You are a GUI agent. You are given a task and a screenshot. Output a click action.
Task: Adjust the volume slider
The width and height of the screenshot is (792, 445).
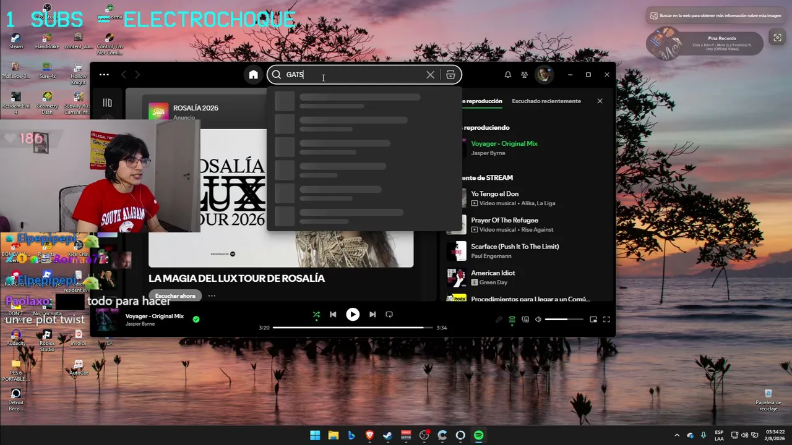564,320
